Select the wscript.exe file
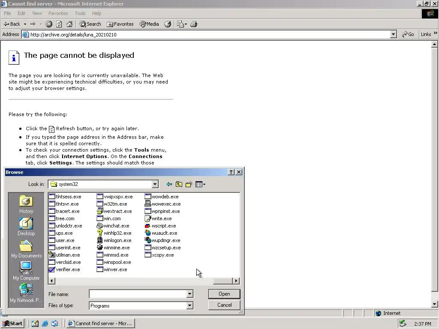Image resolution: width=439 pixels, height=329 pixels. tap(161, 226)
